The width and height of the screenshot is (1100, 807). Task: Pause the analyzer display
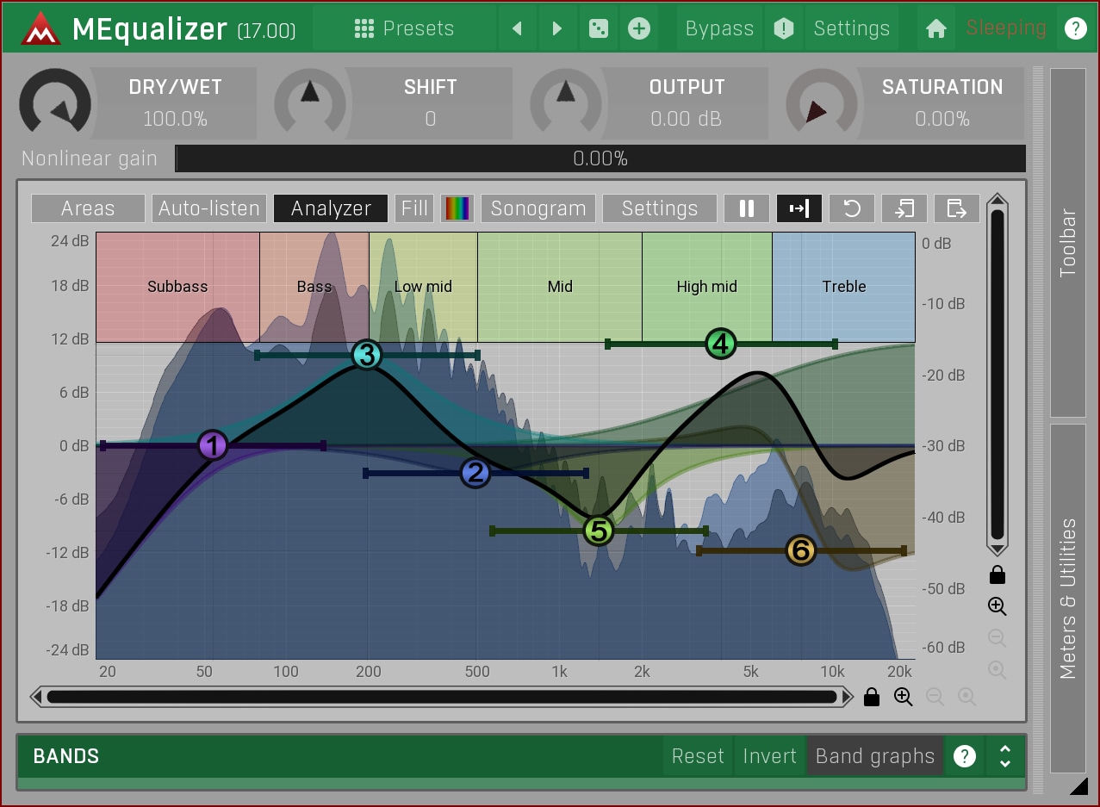pos(747,208)
